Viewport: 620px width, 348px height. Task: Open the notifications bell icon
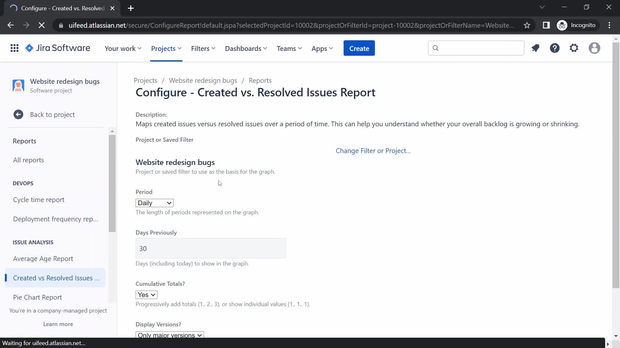point(535,48)
